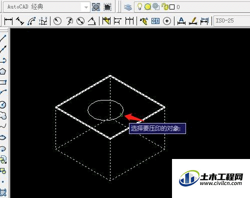Toggle layer 0 on/off light bulb
This screenshot has width=250, height=198.
[x=139, y=6]
